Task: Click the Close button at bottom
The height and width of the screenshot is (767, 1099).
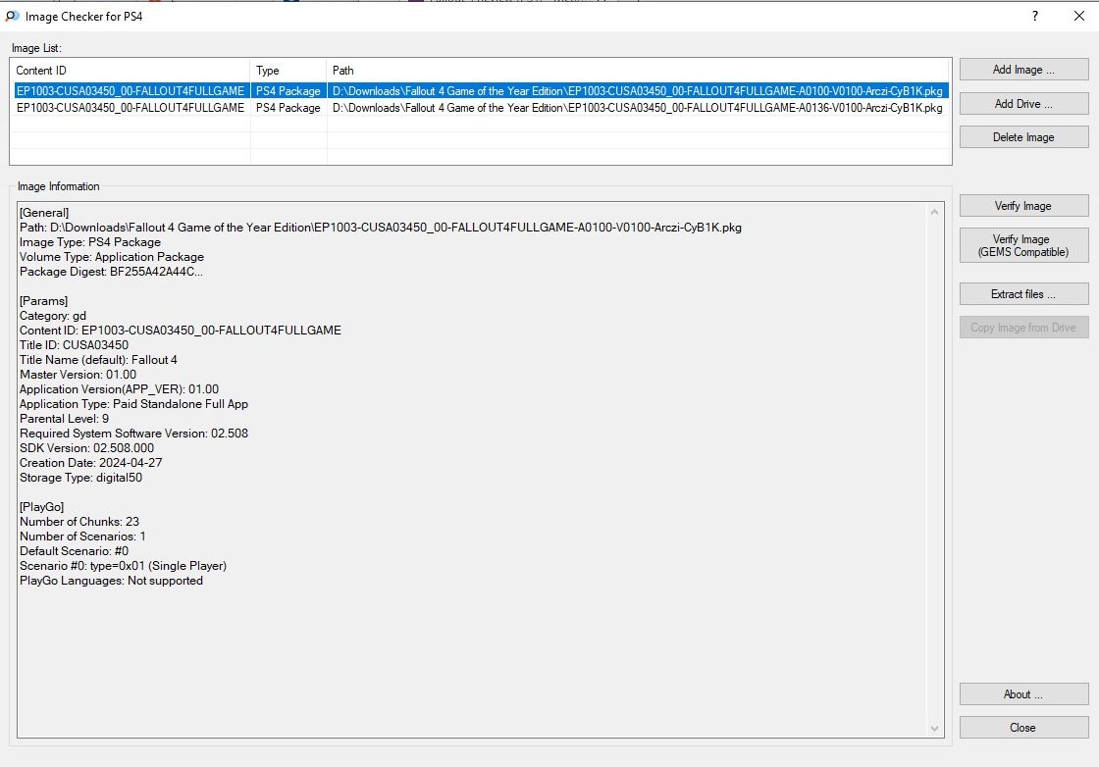Action: (1023, 728)
